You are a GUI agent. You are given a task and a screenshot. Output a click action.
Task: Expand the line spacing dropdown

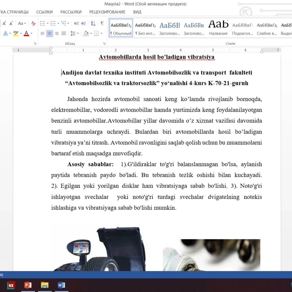tap(78, 34)
